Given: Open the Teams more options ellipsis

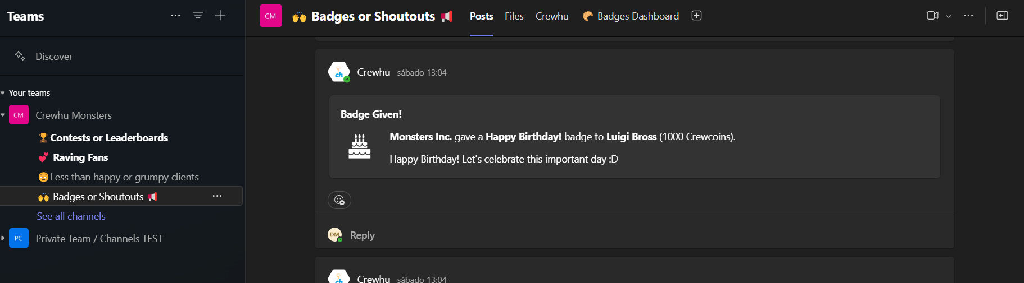Looking at the screenshot, I should tap(175, 16).
